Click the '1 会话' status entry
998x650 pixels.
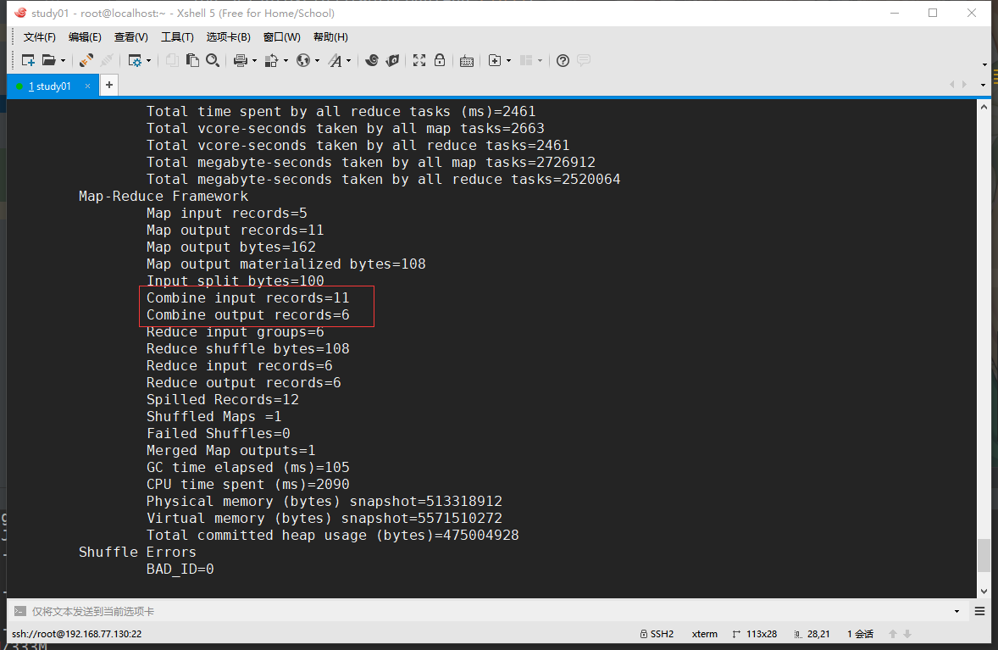tap(861, 634)
